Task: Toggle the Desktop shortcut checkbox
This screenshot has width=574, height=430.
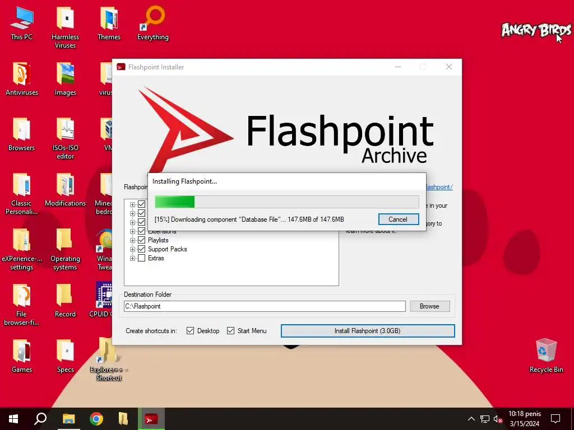Action: 191,331
